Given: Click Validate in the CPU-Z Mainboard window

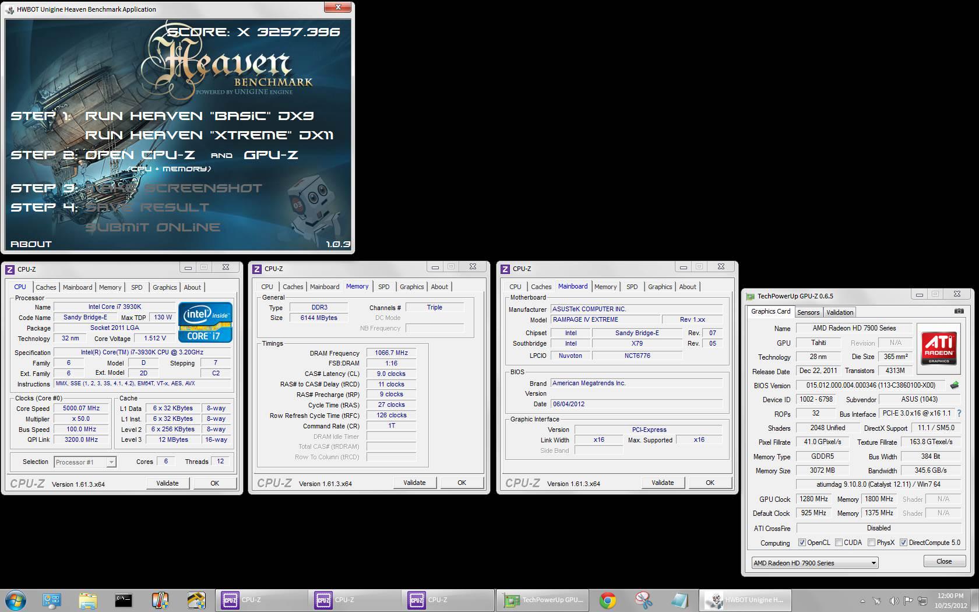Looking at the screenshot, I should 663,483.
